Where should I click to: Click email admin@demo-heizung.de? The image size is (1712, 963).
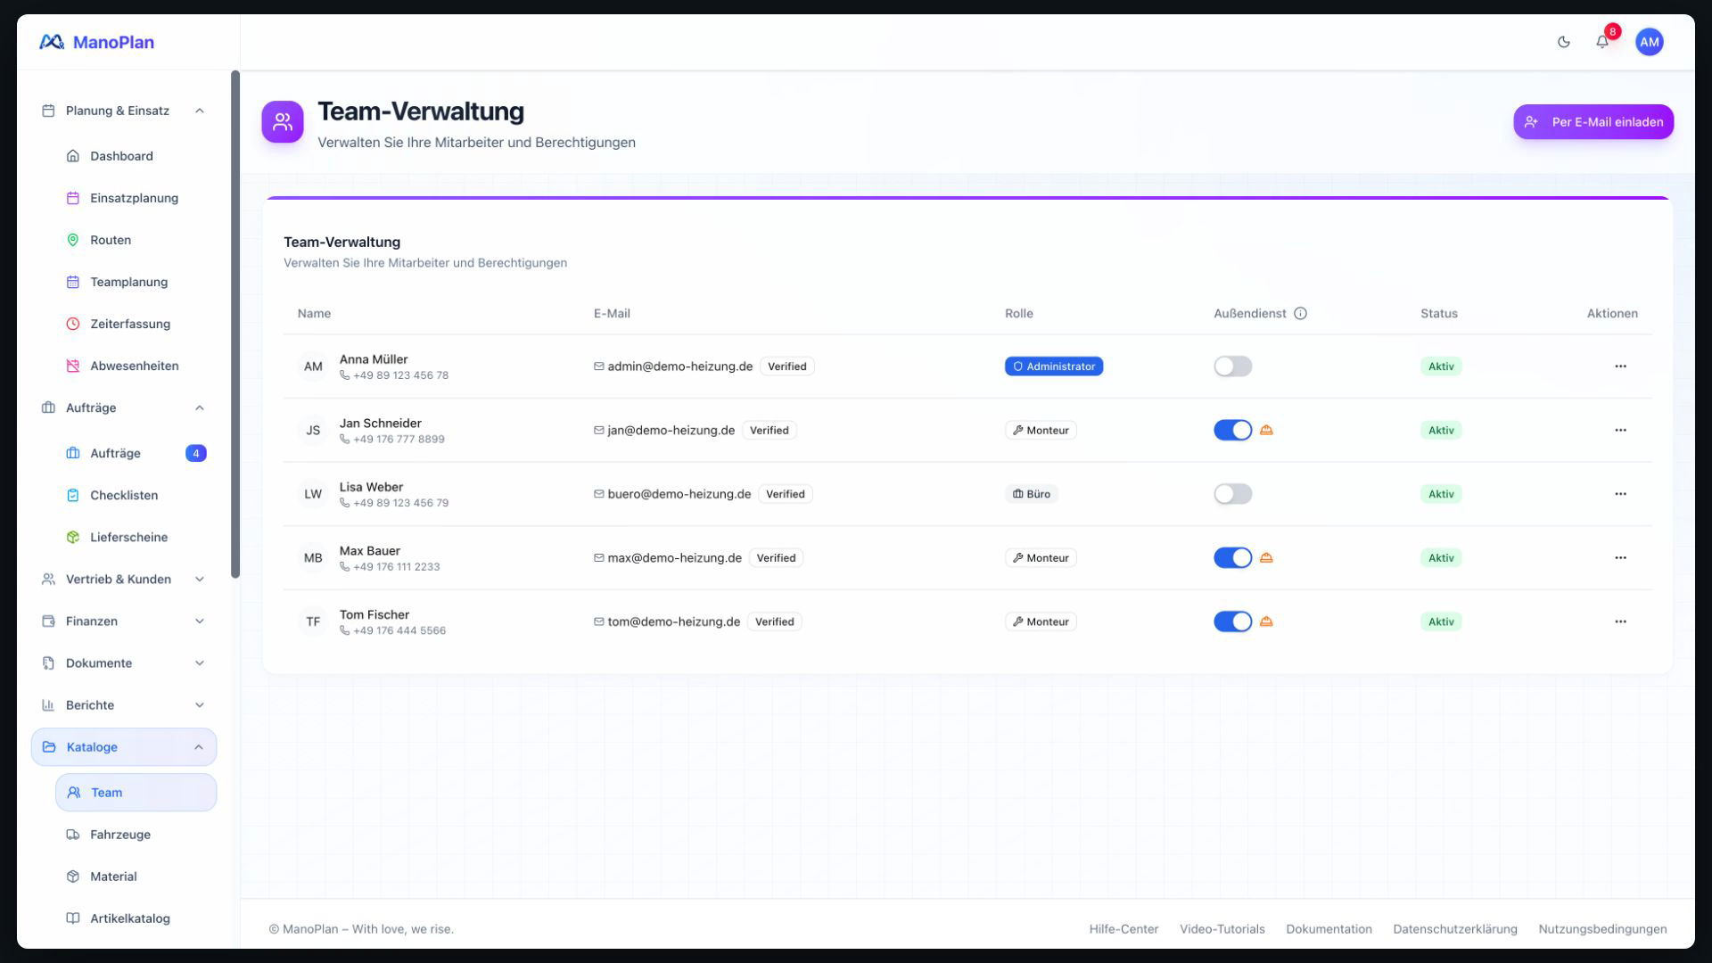(679, 366)
